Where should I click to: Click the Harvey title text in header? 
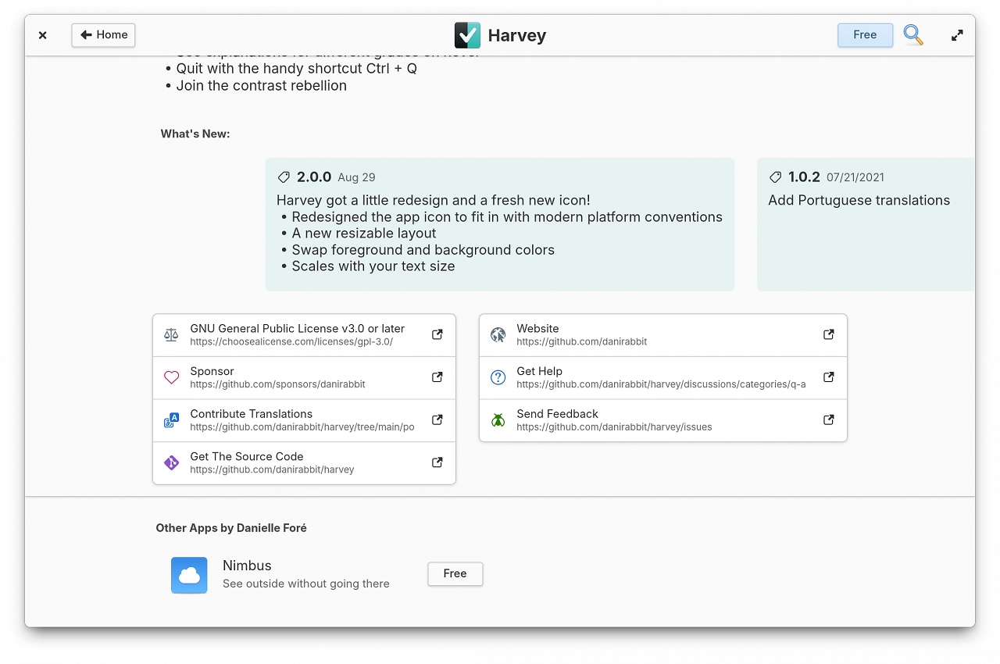point(517,36)
